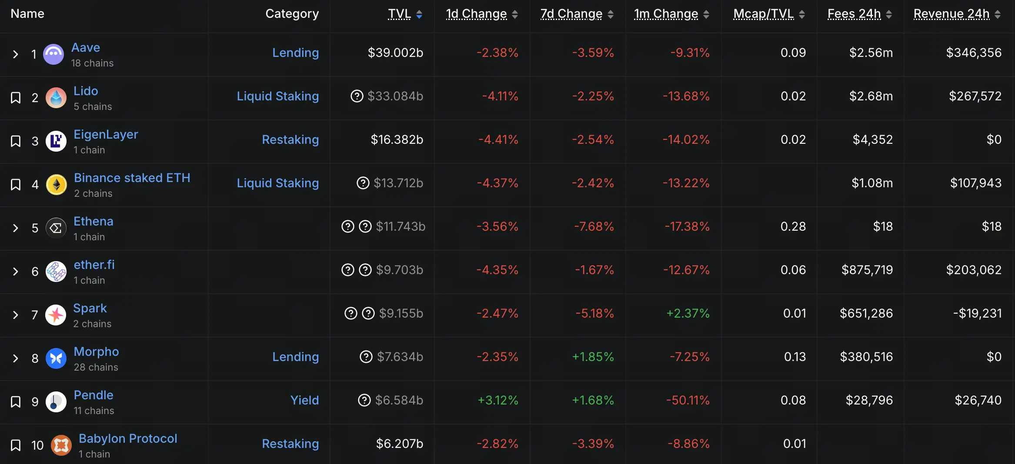Toggle the bookmark for EigenLayer
1015x464 pixels.
point(16,141)
